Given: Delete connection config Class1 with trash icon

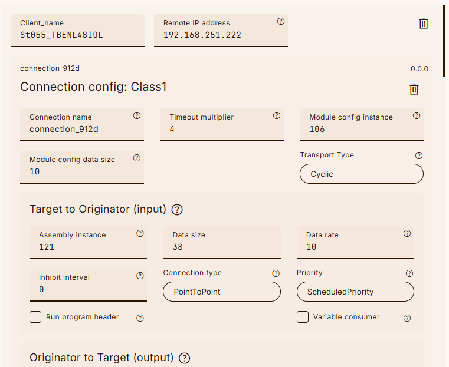Looking at the screenshot, I should click(414, 90).
